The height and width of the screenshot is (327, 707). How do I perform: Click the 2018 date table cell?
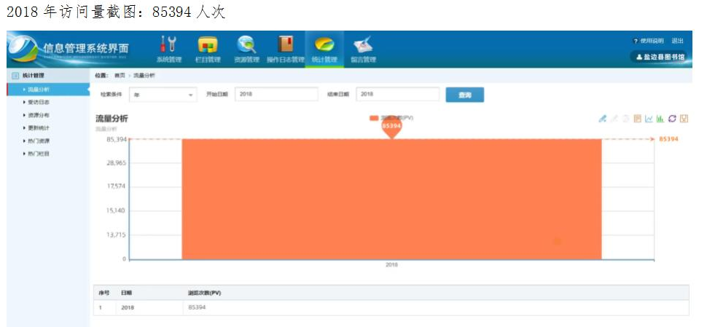pos(128,307)
